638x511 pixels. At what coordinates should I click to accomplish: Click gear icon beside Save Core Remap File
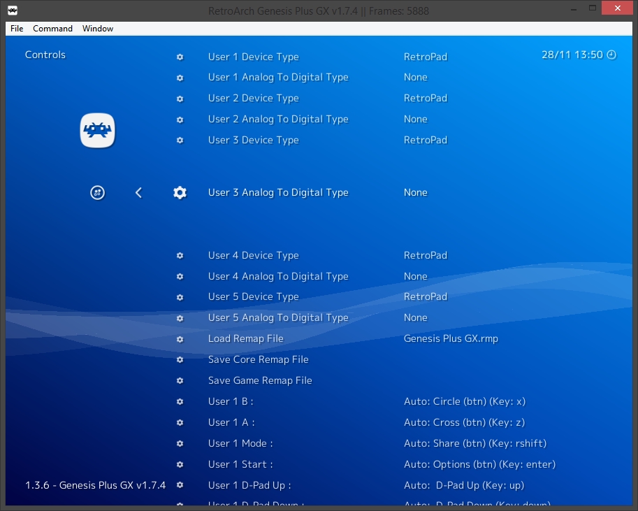pyautogui.click(x=180, y=360)
